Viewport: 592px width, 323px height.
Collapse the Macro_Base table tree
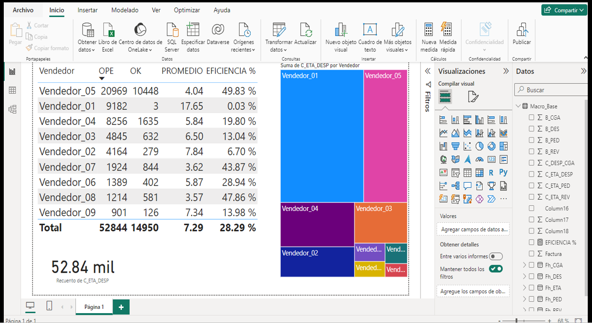click(x=518, y=106)
